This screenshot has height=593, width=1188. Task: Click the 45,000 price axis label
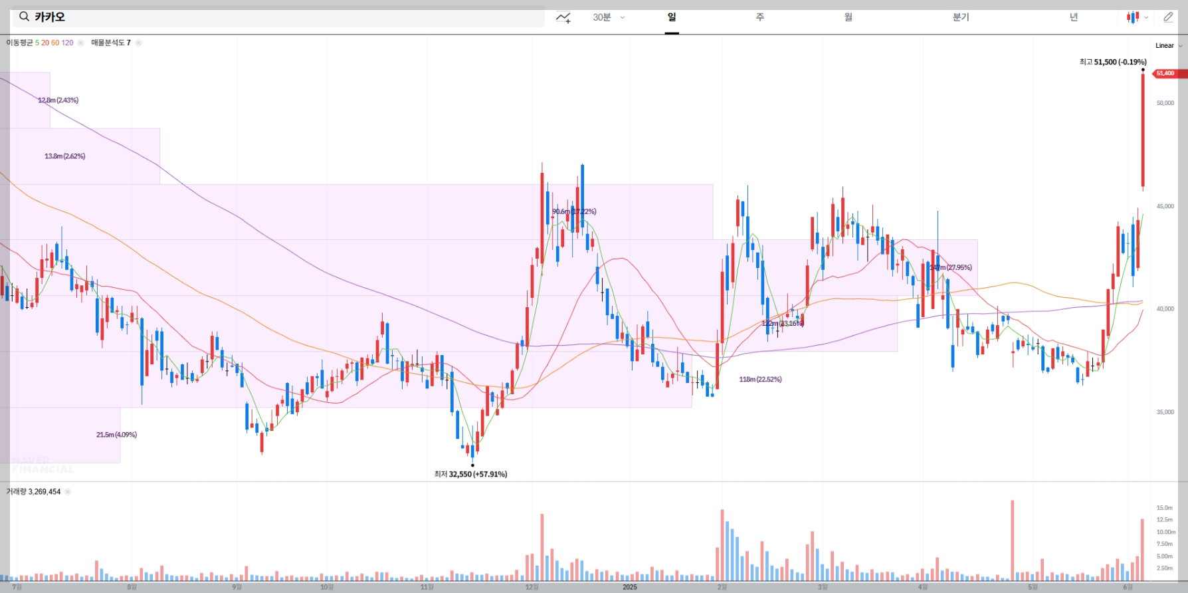(1165, 206)
